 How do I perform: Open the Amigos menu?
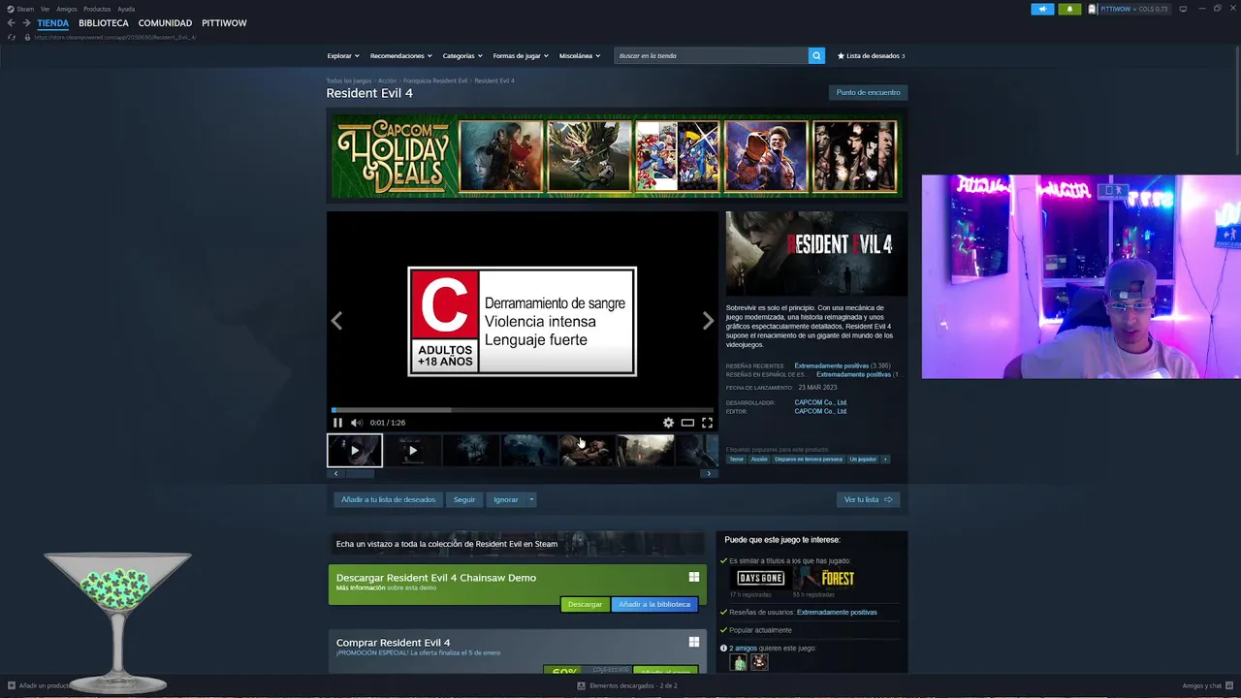pyautogui.click(x=67, y=9)
